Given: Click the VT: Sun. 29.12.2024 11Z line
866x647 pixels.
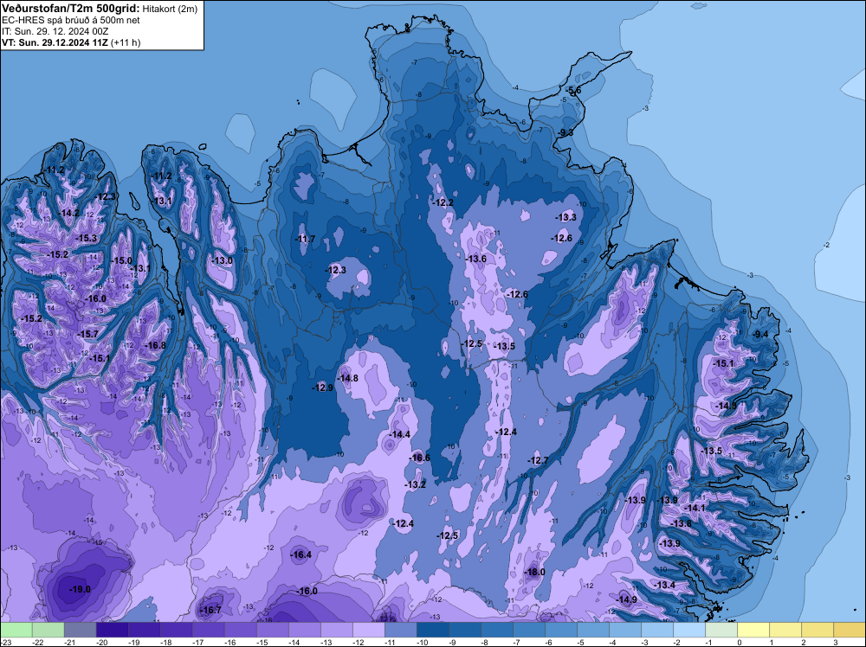Looking at the screenshot, I should (x=55, y=42).
